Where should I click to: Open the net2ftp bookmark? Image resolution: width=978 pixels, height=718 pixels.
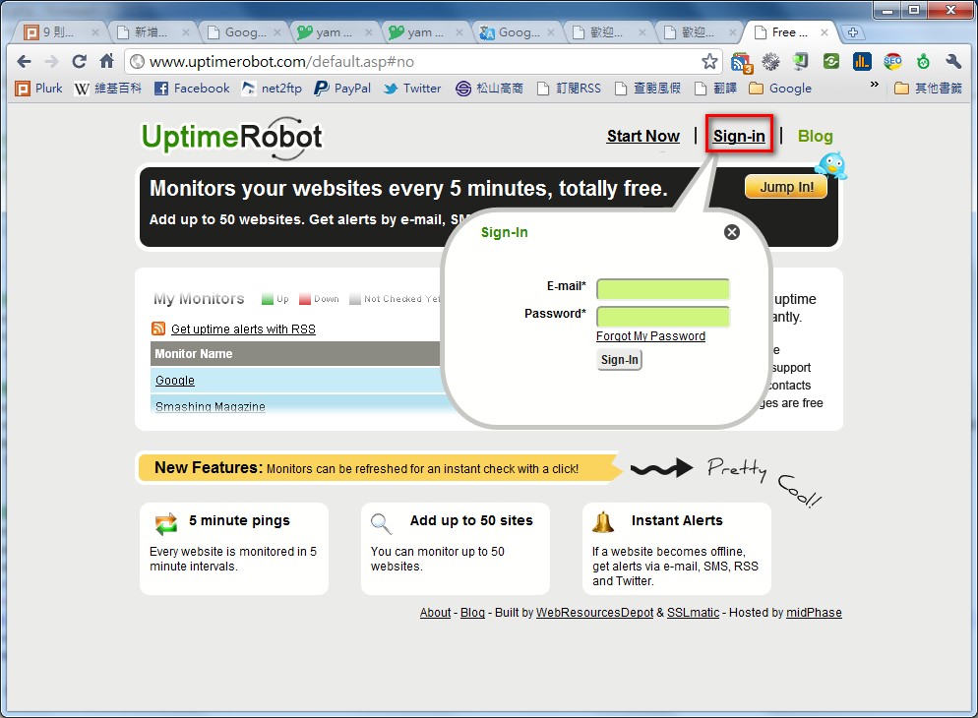(x=272, y=89)
